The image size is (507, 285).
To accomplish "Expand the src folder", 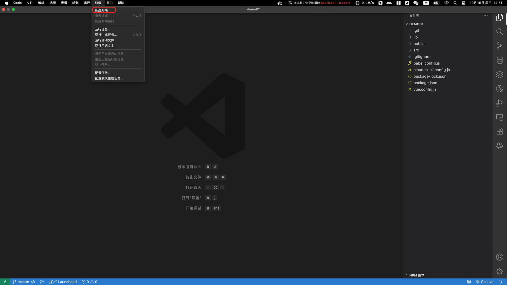I will (416, 50).
